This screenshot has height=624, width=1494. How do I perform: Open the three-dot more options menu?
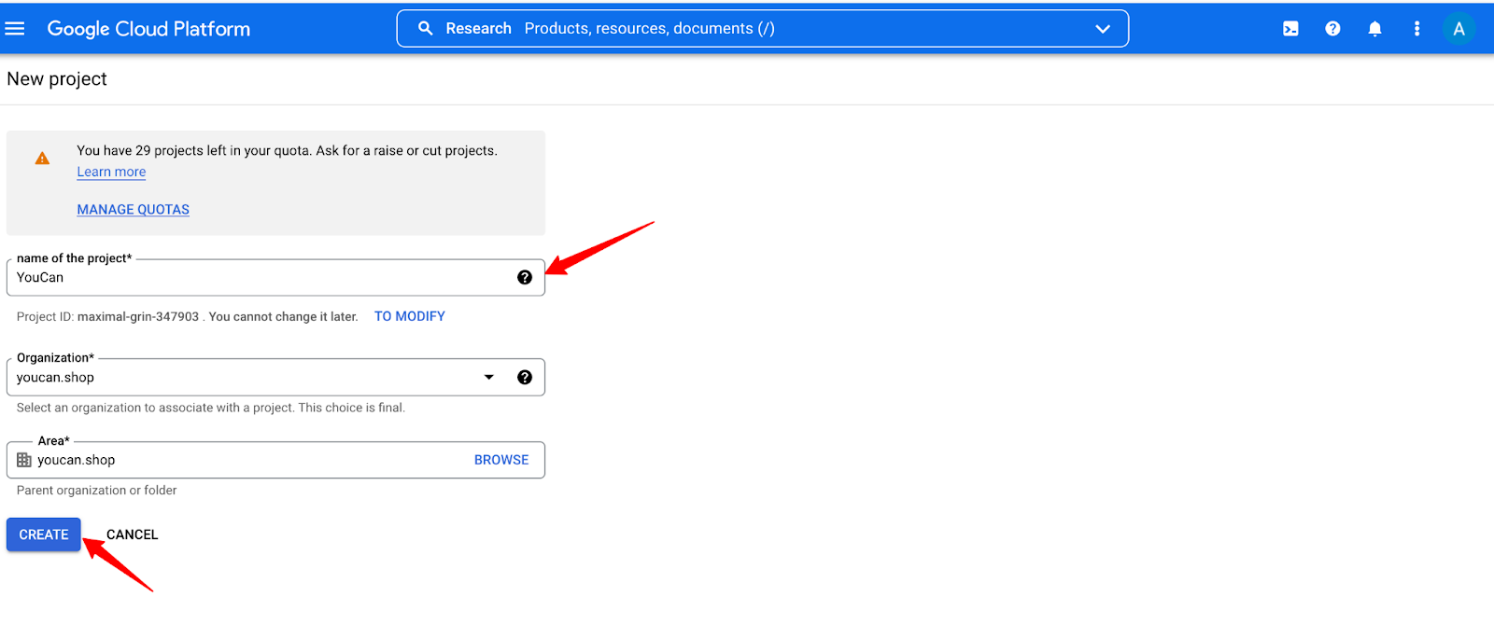click(x=1416, y=29)
